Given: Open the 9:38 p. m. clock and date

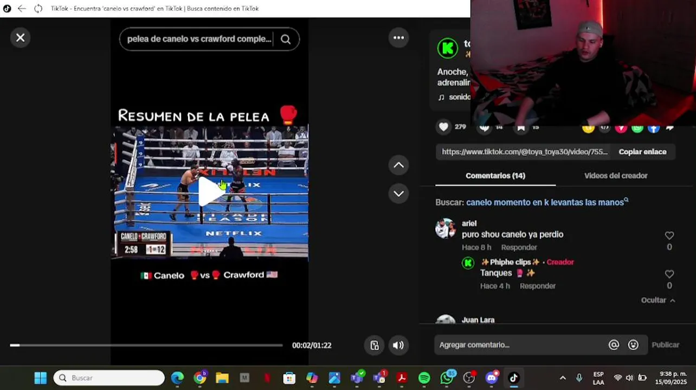Looking at the screenshot, I should (x=671, y=378).
